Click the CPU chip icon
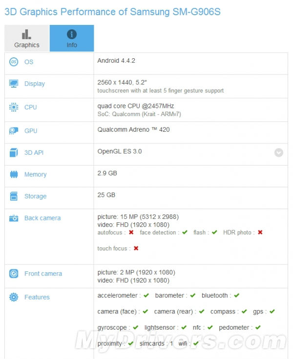Image resolution: width=293 pixels, height=359 pixels. 14,107
